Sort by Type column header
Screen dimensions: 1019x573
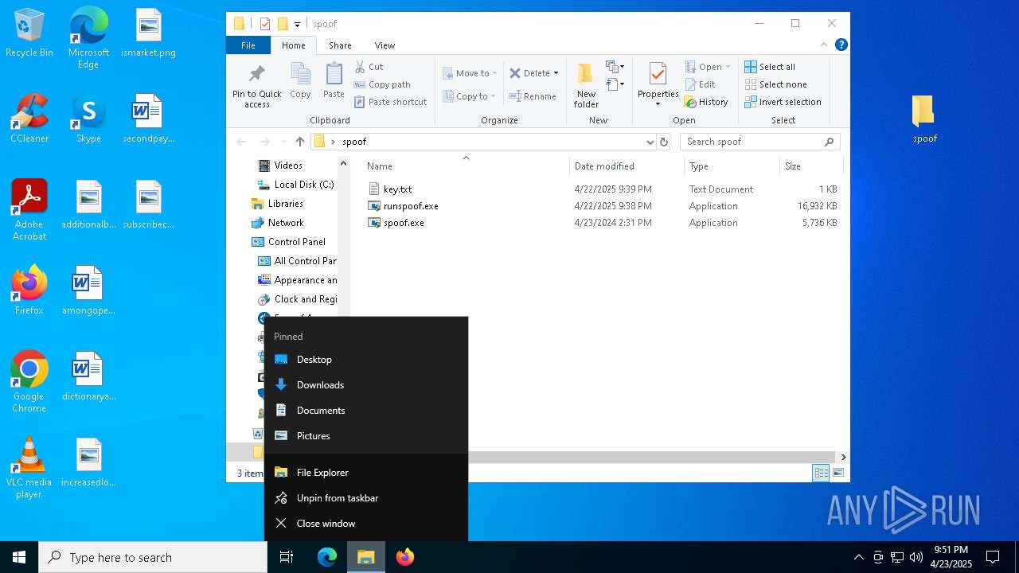coord(732,166)
